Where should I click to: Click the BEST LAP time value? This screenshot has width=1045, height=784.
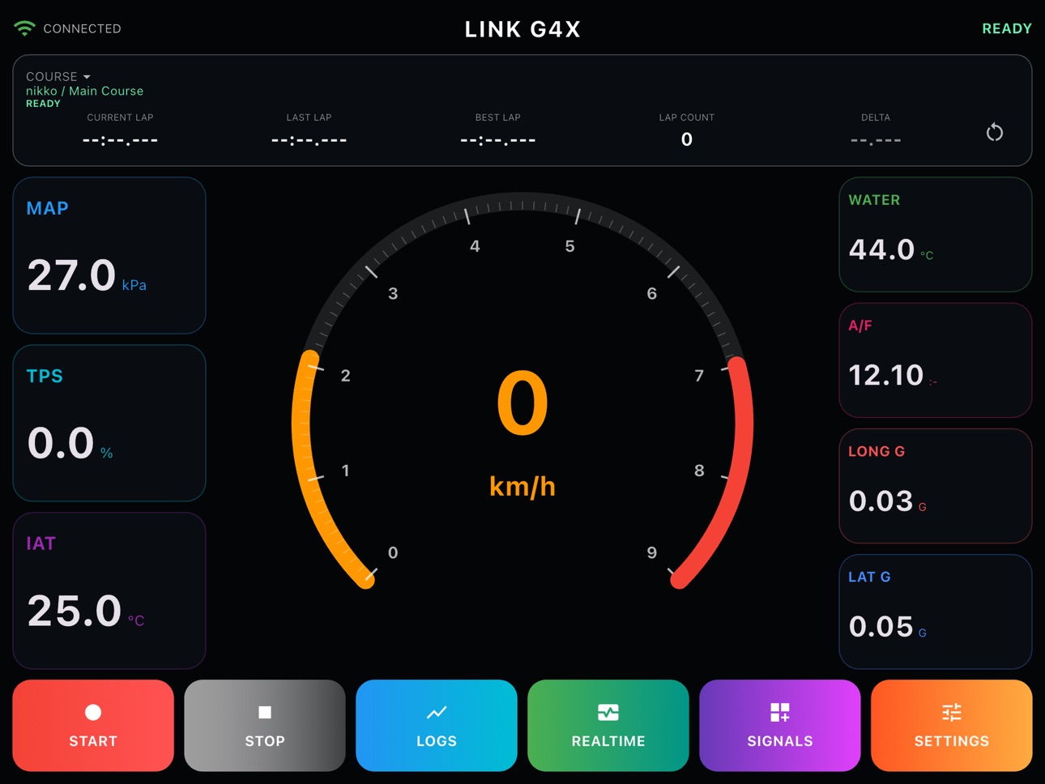coord(497,140)
